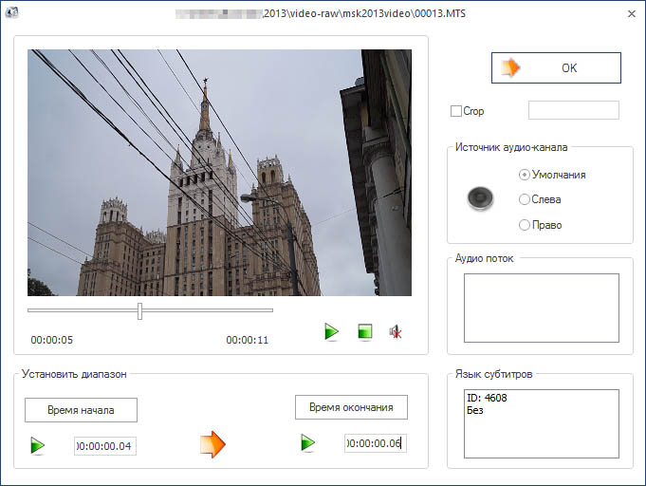The width and height of the screenshot is (646, 486).
Task: Close the dialog window
Action: pos(631,14)
